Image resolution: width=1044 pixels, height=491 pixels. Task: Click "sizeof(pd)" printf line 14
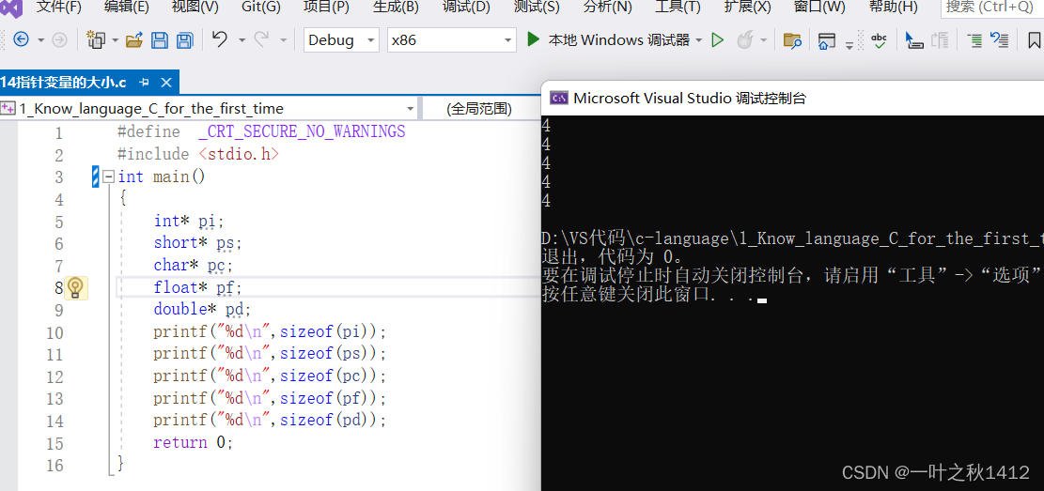[x=270, y=421]
